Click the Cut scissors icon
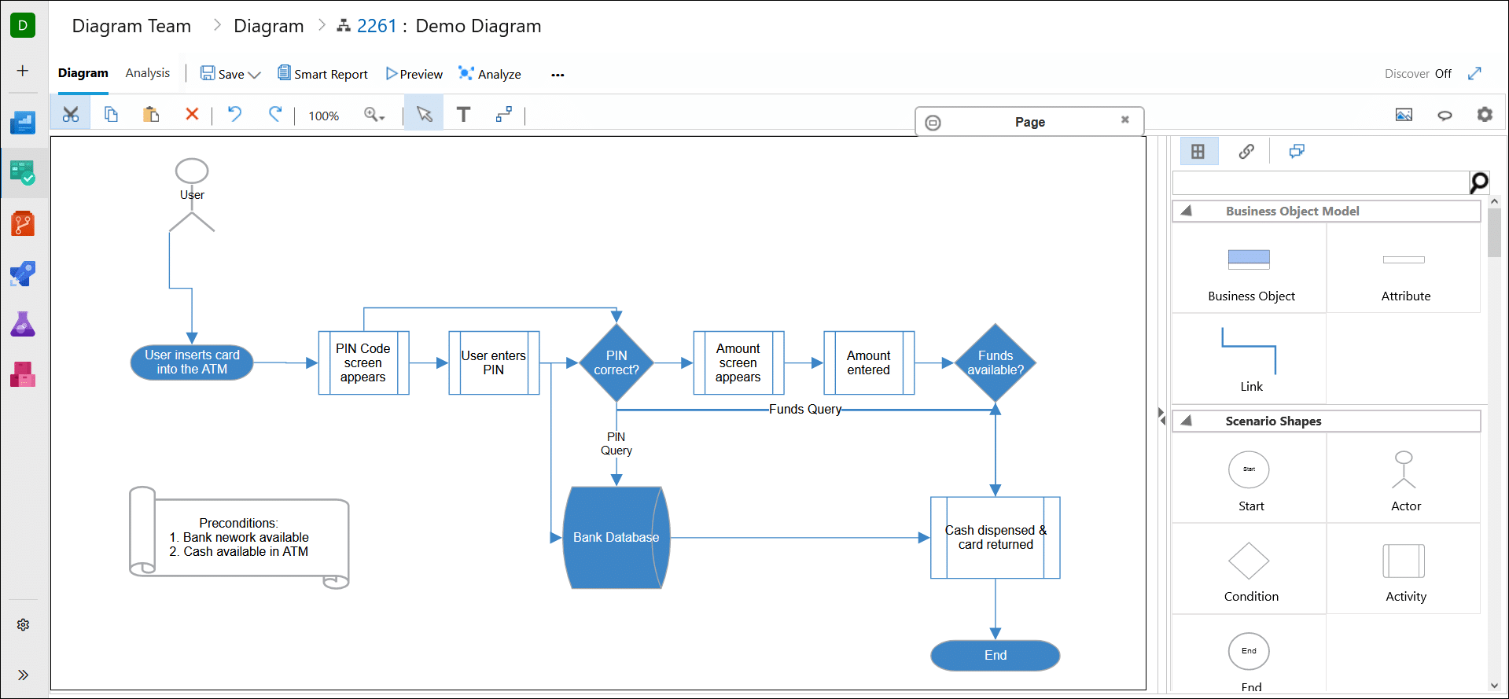The image size is (1509, 699). pos(71,115)
